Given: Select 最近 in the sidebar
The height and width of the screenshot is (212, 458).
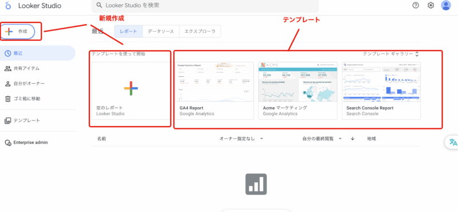Looking at the screenshot, I should click(37, 53).
